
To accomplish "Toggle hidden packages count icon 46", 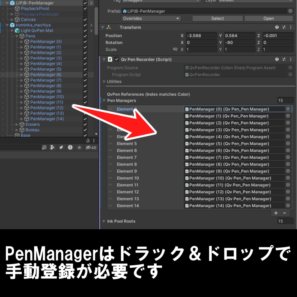I will 91,147.
